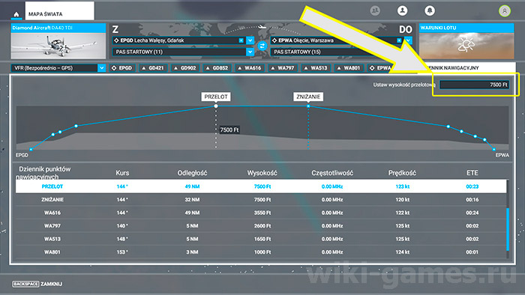Image resolution: width=525 pixels, height=295 pixels.
Task: Clear the EPGD departure airport
Action: [241, 40]
